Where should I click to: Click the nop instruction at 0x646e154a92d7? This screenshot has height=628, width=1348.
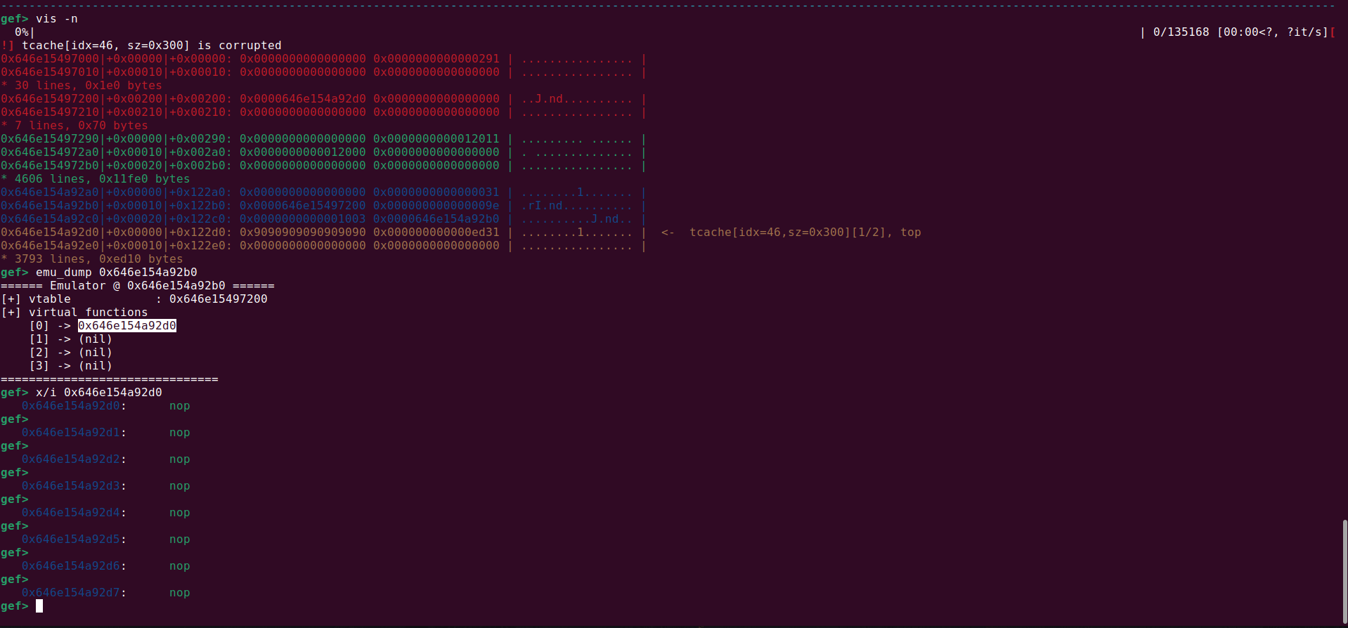[x=180, y=593]
